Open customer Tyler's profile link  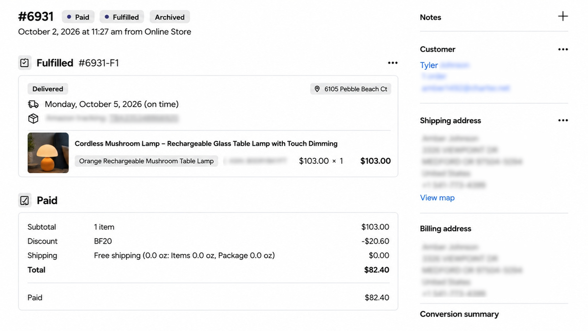(429, 65)
